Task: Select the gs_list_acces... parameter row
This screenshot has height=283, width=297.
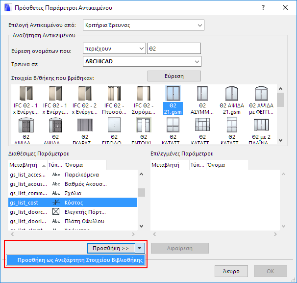Action: [73, 175]
